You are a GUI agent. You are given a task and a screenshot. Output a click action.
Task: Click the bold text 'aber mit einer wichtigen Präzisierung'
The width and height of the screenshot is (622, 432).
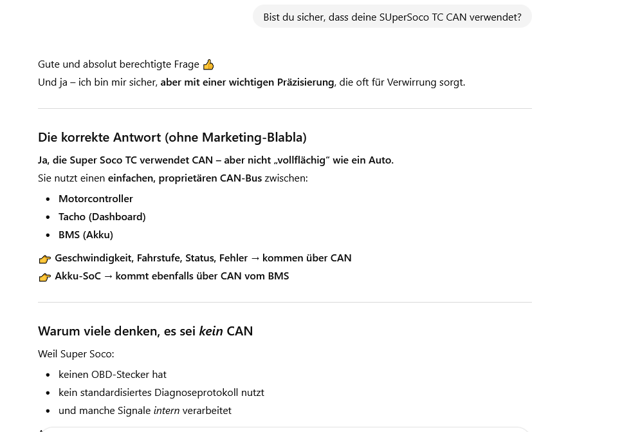coord(247,82)
